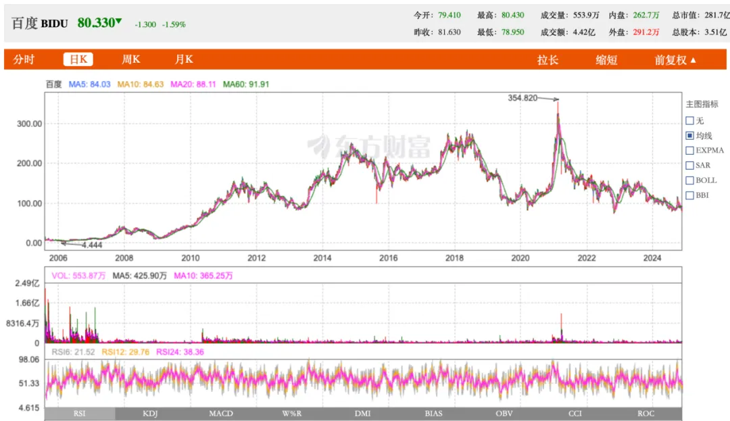Open the 周K weekly chart tab
Screen dimensions: 730x421
pos(131,59)
